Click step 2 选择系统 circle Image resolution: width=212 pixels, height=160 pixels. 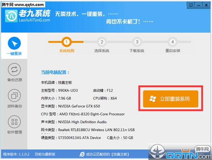tap(102, 42)
